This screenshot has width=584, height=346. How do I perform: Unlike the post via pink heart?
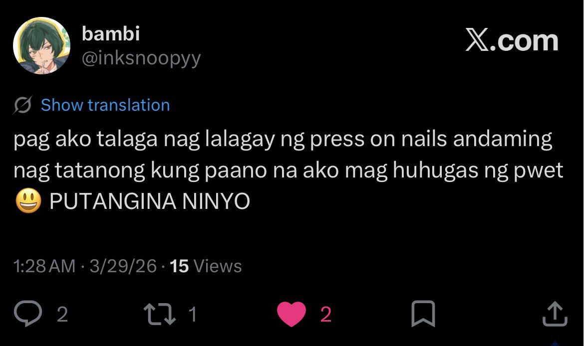(292, 315)
